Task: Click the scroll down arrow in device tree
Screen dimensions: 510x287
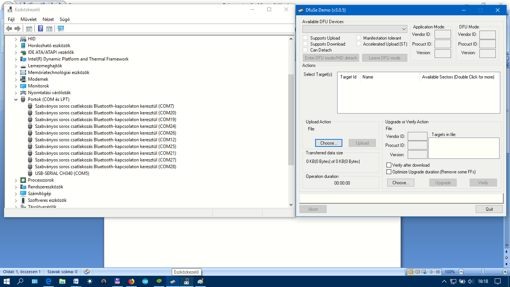Action: 291,204
